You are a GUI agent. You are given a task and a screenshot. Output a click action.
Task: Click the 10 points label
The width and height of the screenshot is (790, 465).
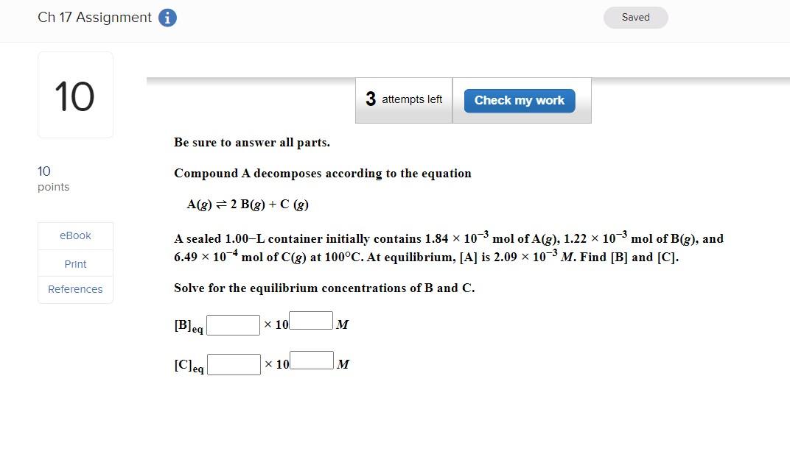click(x=52, y=178)
